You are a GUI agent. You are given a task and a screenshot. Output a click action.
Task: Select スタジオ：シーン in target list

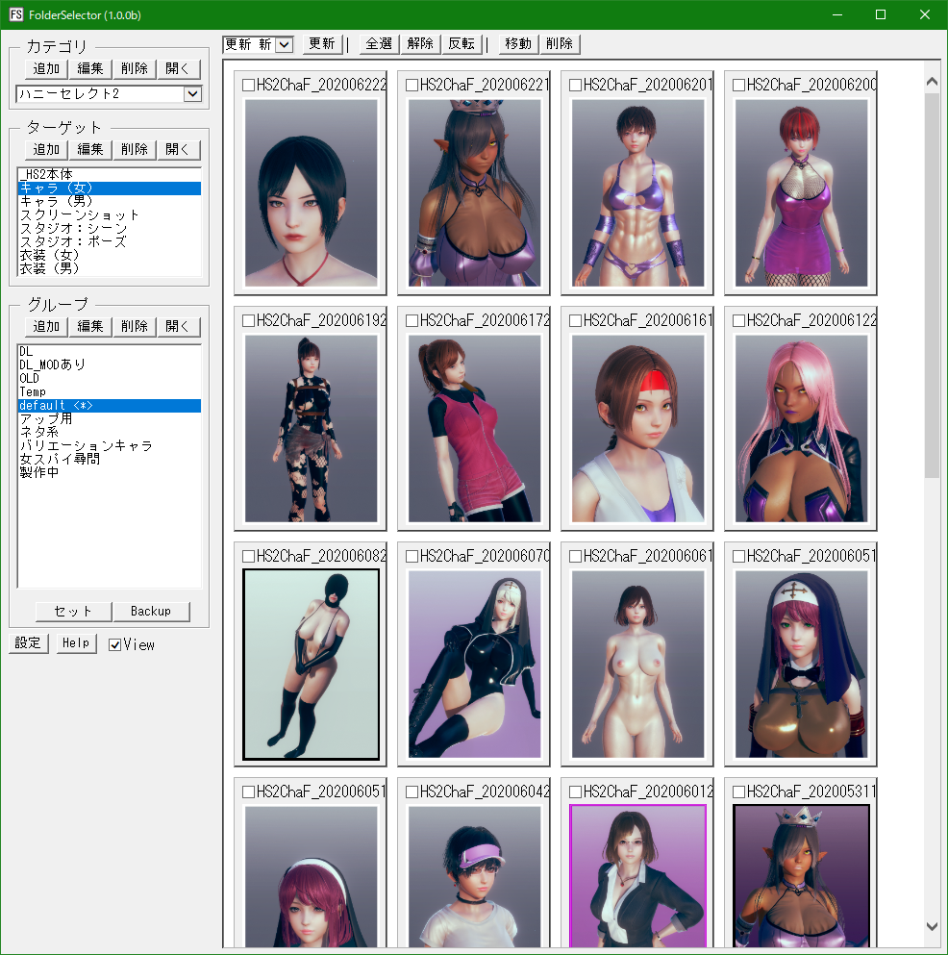tap(110, 228)
